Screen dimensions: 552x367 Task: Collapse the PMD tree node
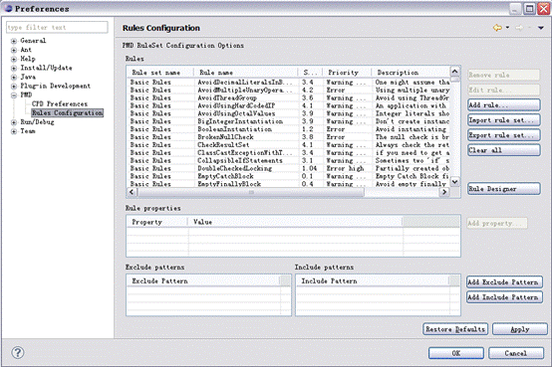pos(14,95)
